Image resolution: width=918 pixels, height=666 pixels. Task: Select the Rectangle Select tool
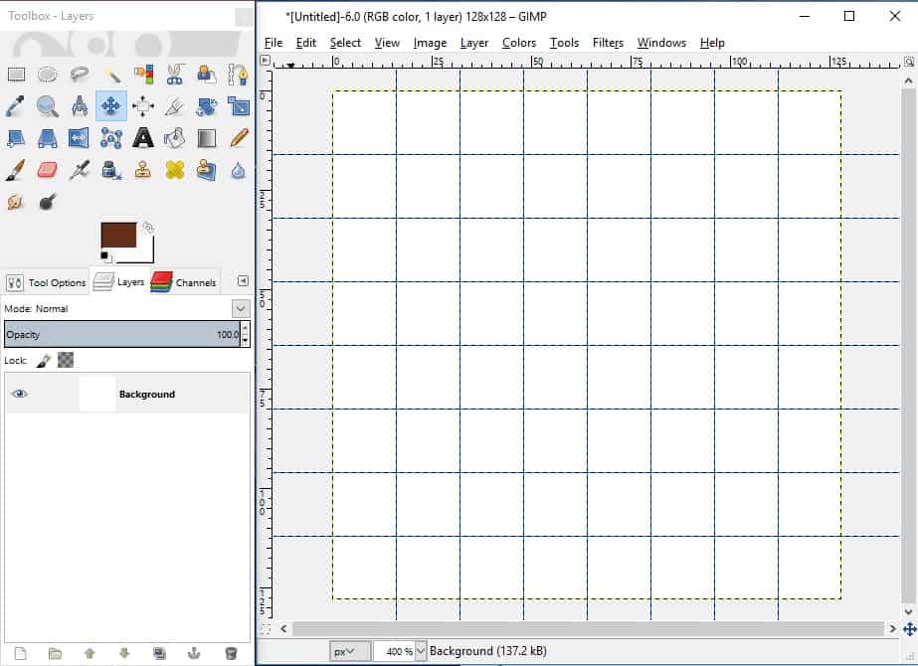click(x=16, y=74)
